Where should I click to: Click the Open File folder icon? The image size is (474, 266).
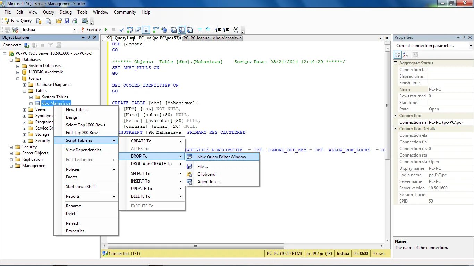tap(59, 21)
